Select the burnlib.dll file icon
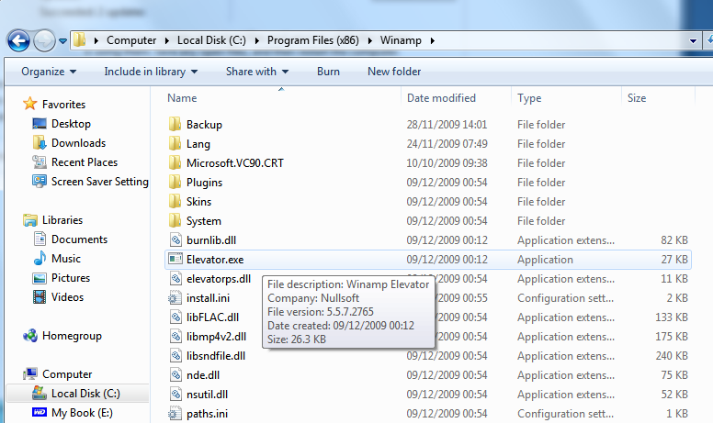 (x=175, y=240)
